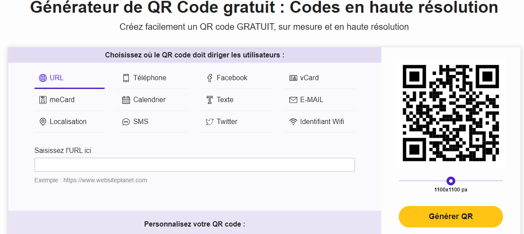
Task: Select the SMS speech bubble icon
Action: (126, 122)
